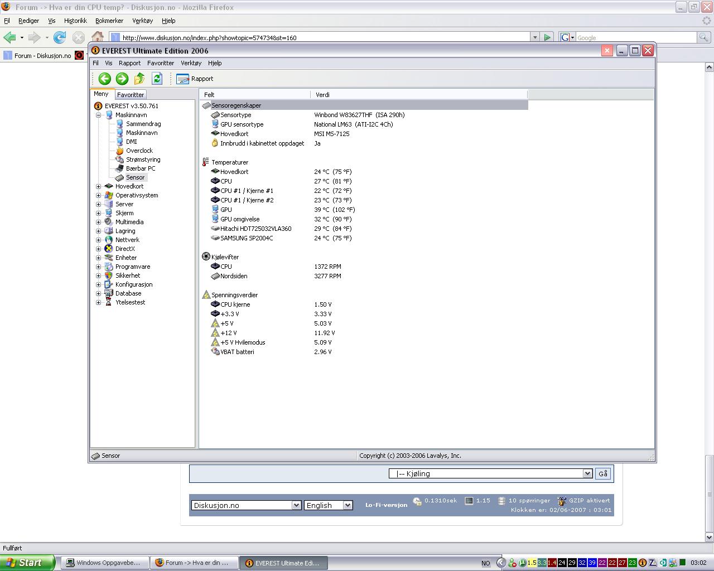Select the Overclock tree item
This screenshot has height=571, width=714.
click(x=139, y=151)
